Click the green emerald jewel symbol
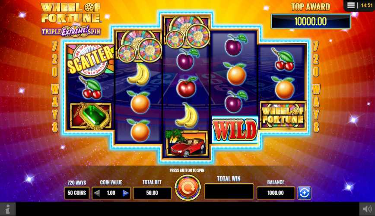375x216 pixels. coord(91,116)
